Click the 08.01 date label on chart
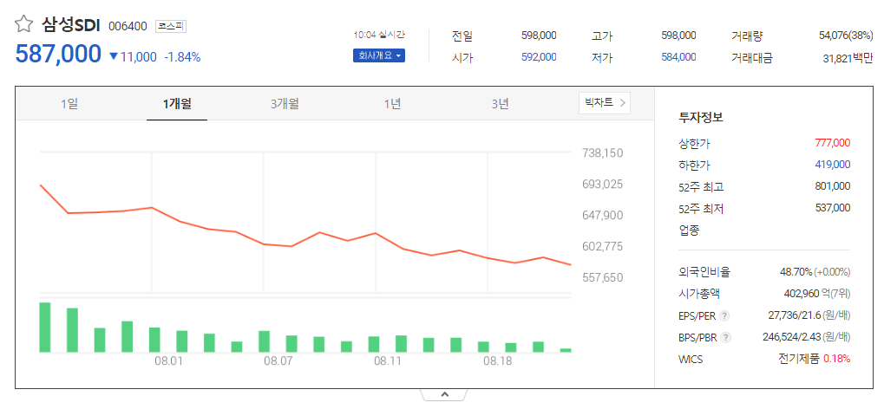The height and width of the screenshot is (409, 884). tap(168, 360)
